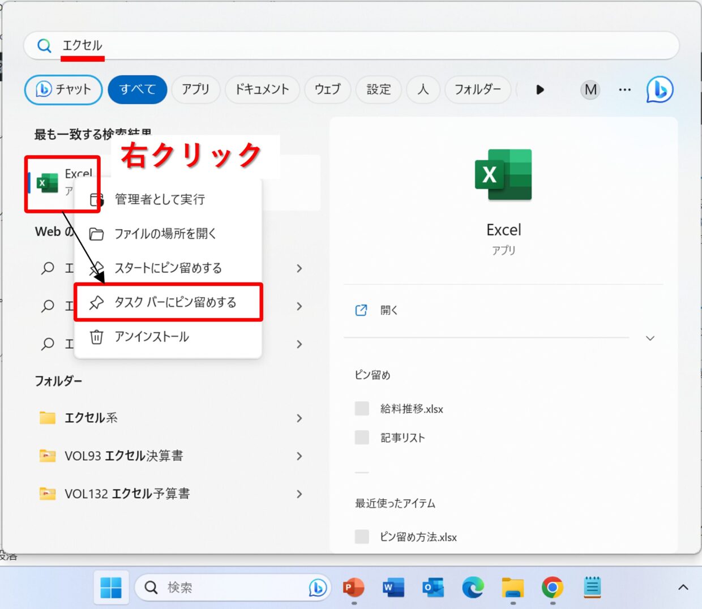Expand the VOL132 エクセル予算書 chevron
Screen dimensions: 702x609
299,494
